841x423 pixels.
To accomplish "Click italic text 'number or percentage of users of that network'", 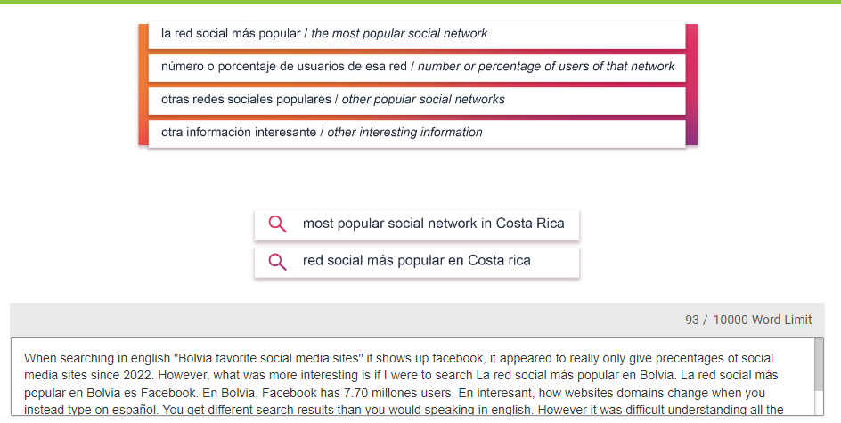I will click(x=546, y=67).
